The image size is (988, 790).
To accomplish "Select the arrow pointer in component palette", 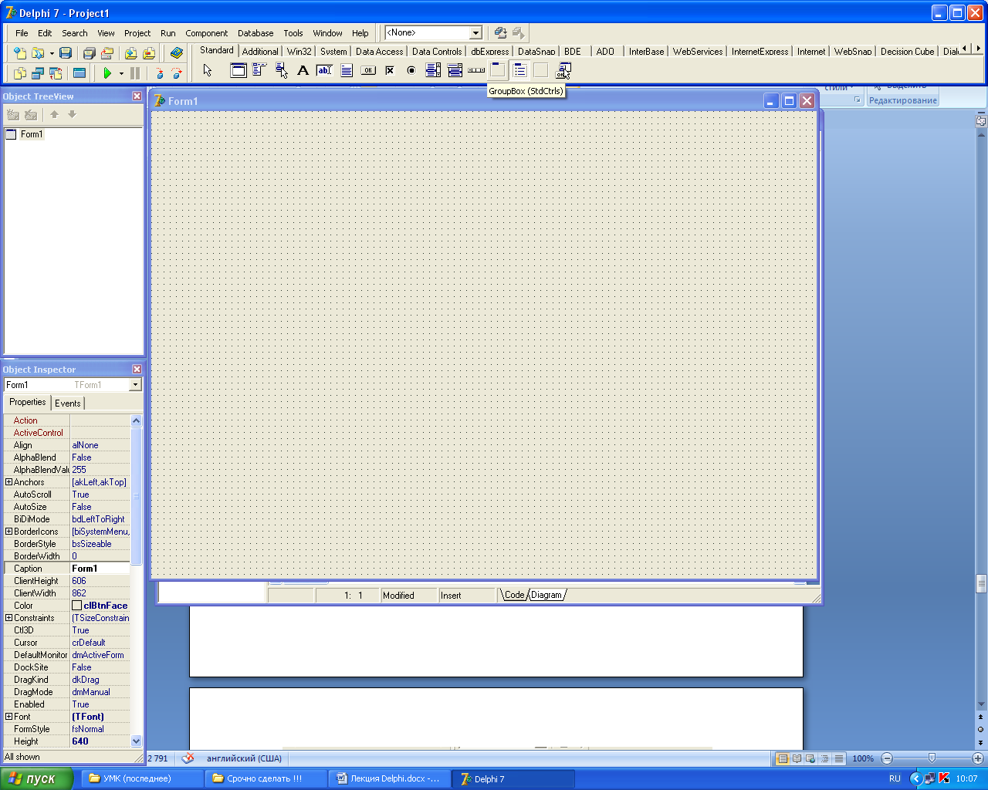I will 207,70.
